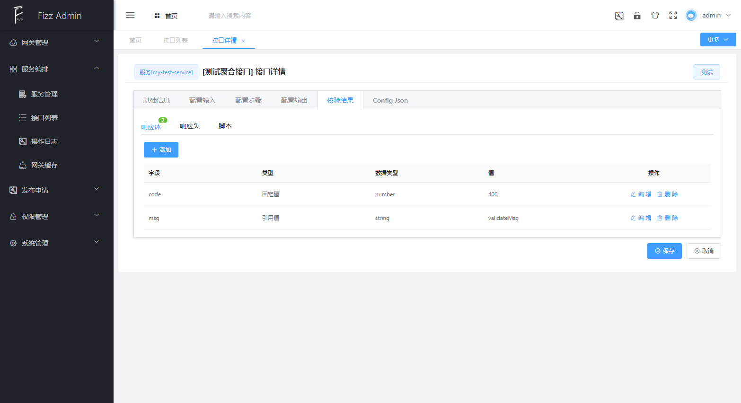Expand the 发布申请 menu chevron
The height and width of the screenshot is (403, 741).
(x=97, y=189)
